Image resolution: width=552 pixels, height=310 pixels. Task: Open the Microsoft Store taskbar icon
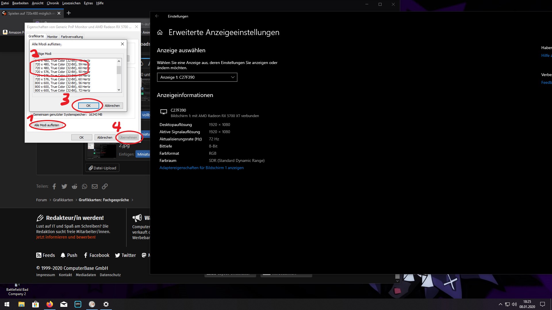coord(35,304)
